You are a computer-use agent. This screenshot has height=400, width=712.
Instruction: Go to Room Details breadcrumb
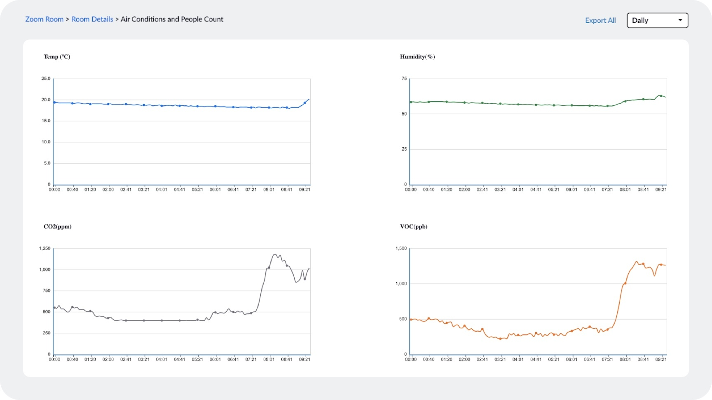pyautogui.click(x=92, y=19)
